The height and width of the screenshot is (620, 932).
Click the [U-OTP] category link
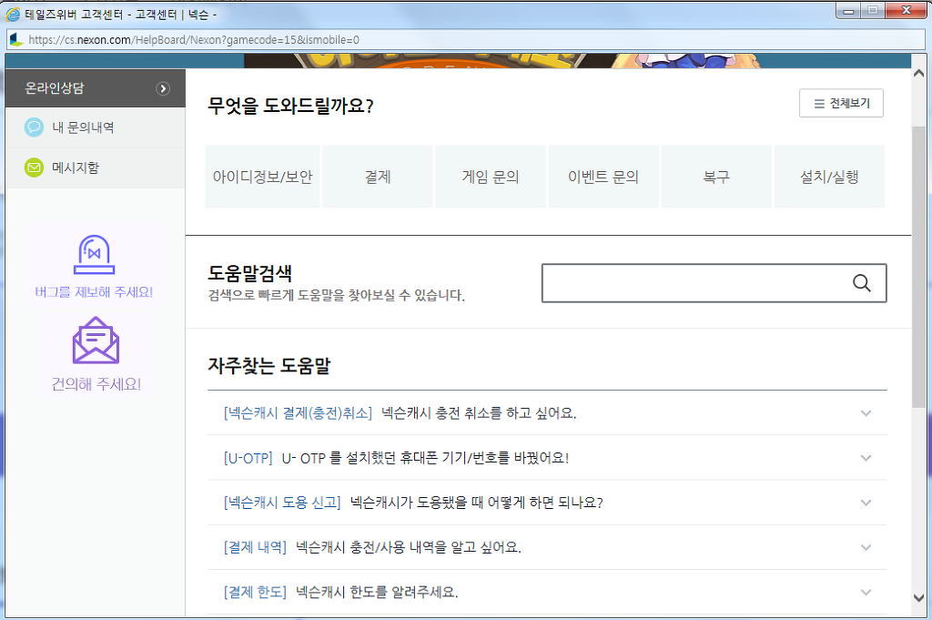(248, 458)
